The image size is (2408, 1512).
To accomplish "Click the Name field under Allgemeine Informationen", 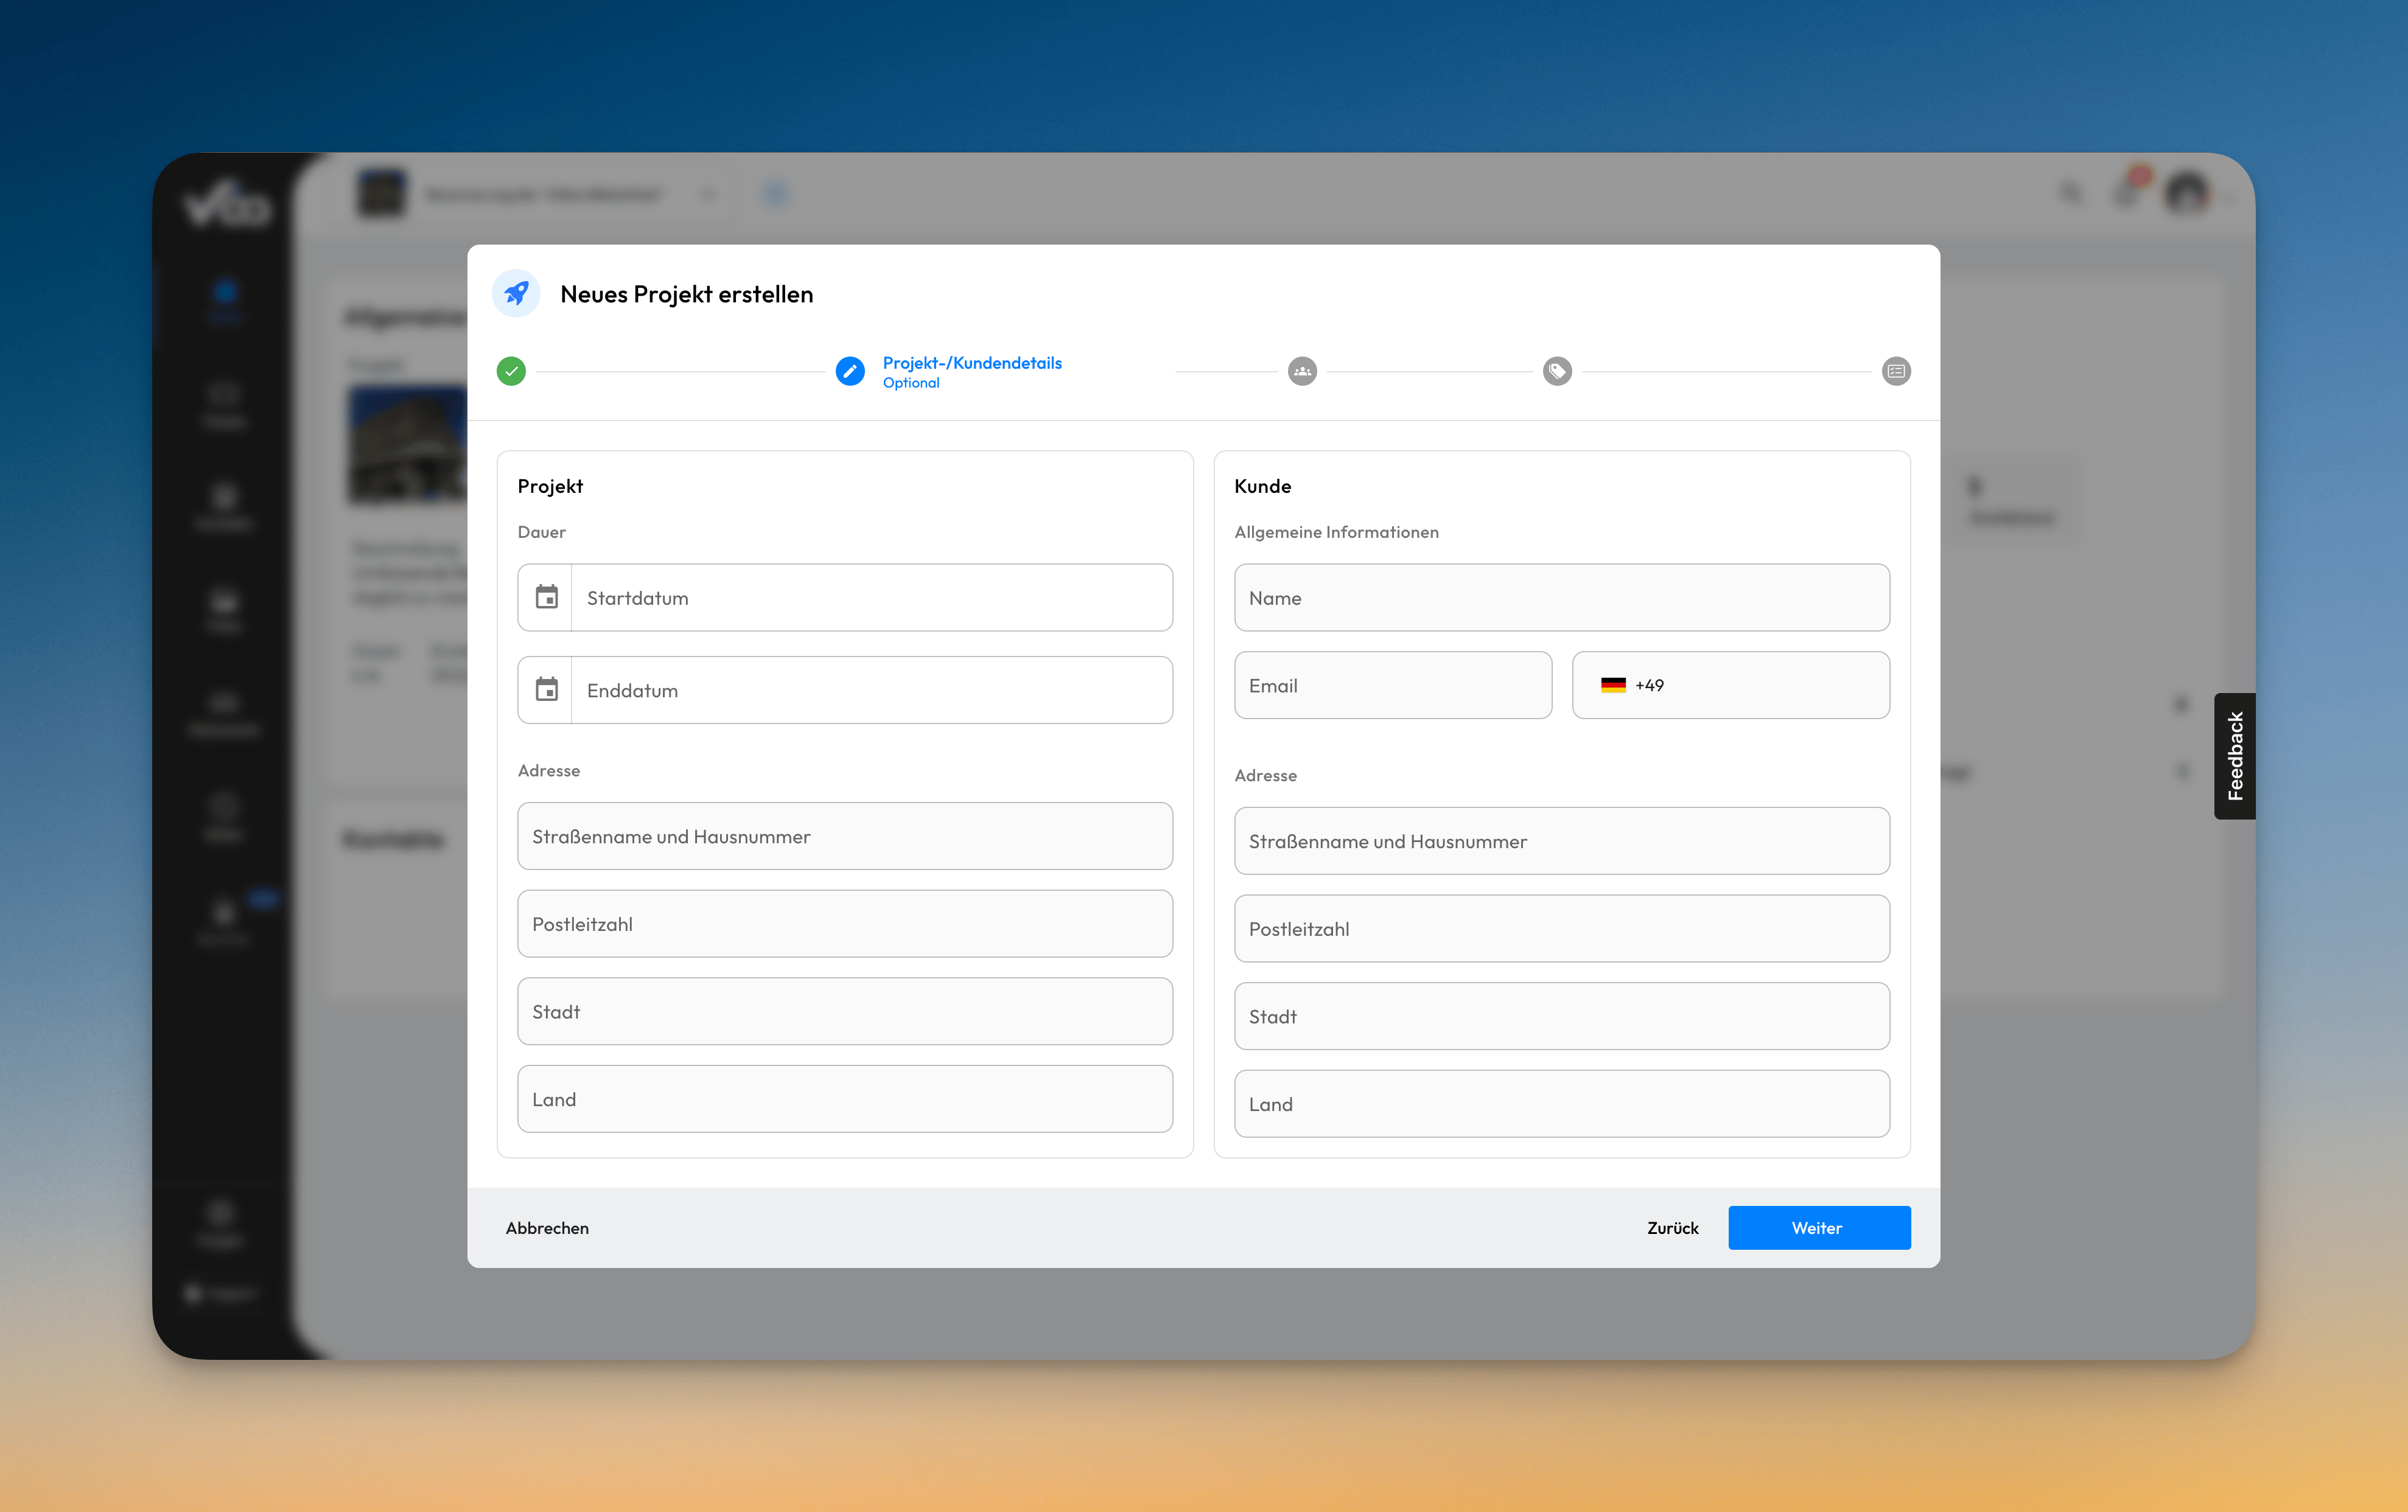I will tap(1561, 597).
